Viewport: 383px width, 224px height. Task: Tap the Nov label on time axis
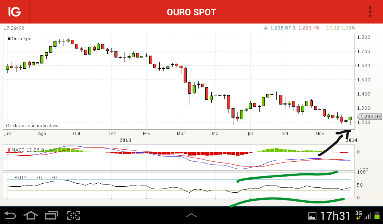(320, 134)
